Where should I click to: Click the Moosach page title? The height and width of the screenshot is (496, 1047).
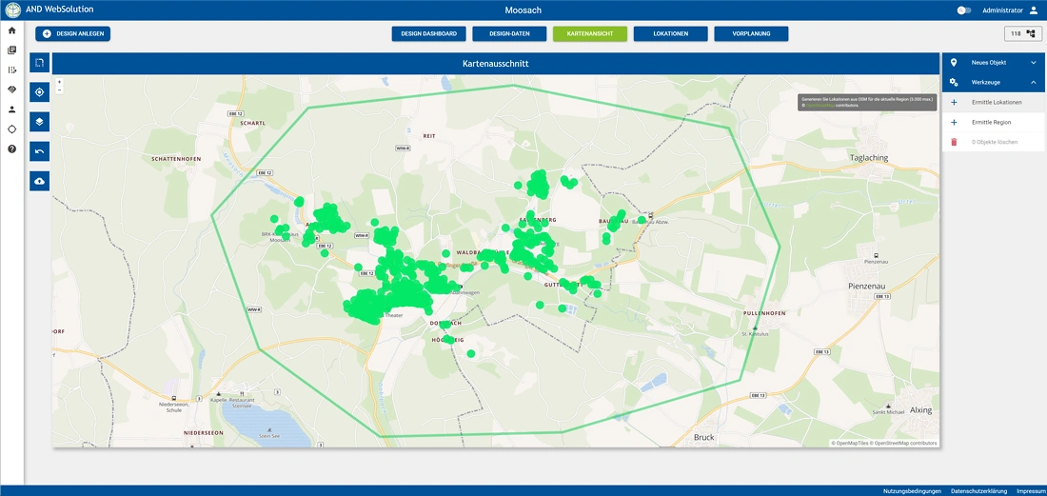point(523,10)
